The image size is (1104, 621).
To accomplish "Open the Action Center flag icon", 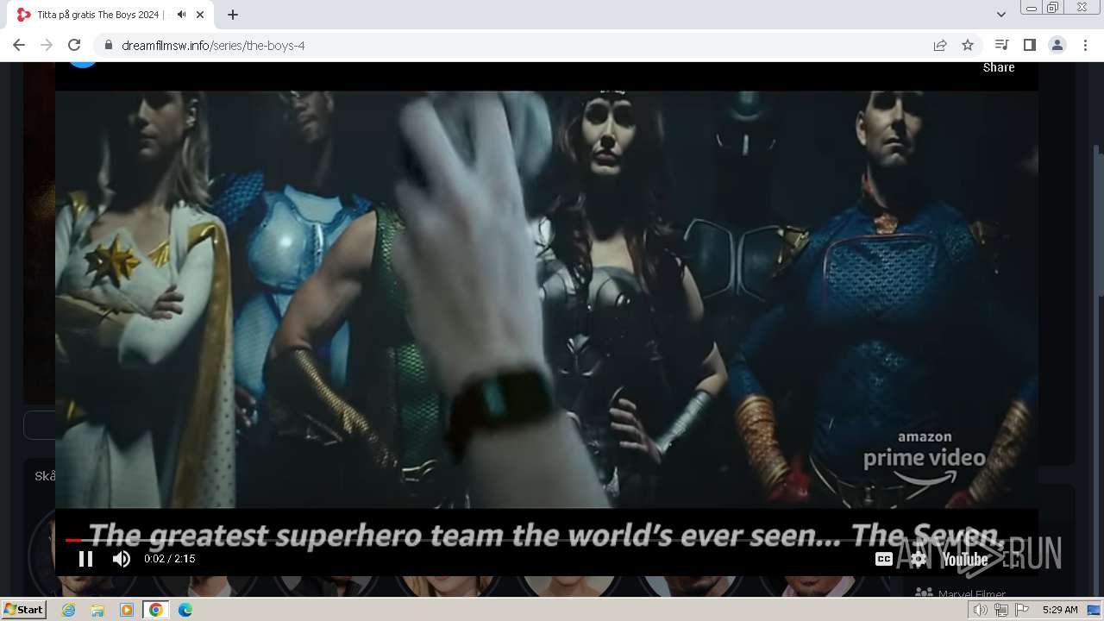I will point(1022,610).
